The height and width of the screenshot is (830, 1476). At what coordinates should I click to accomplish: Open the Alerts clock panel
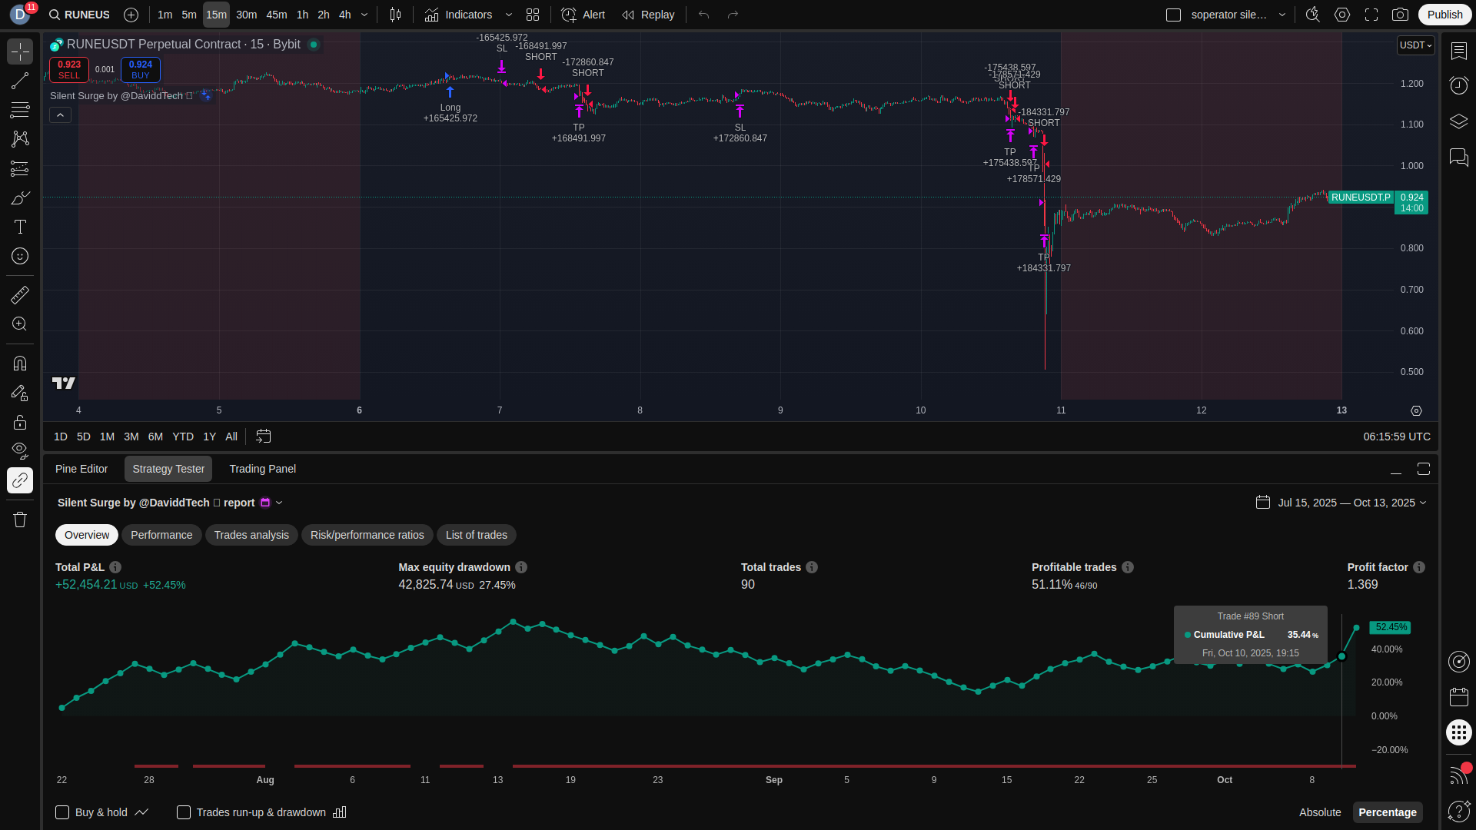(1458, 85)
